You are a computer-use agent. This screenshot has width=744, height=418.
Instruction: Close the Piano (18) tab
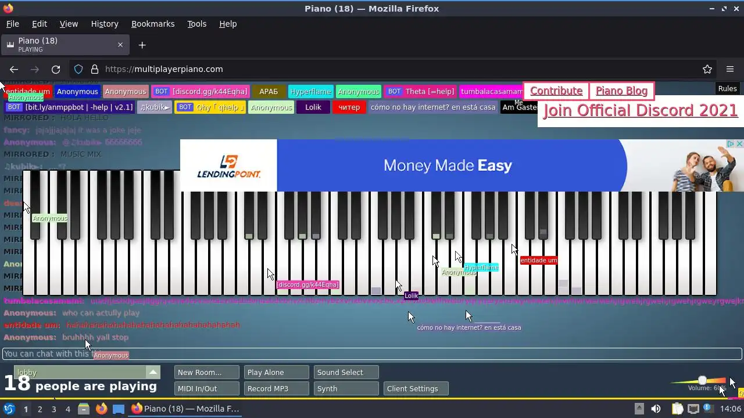click(120, 45)
